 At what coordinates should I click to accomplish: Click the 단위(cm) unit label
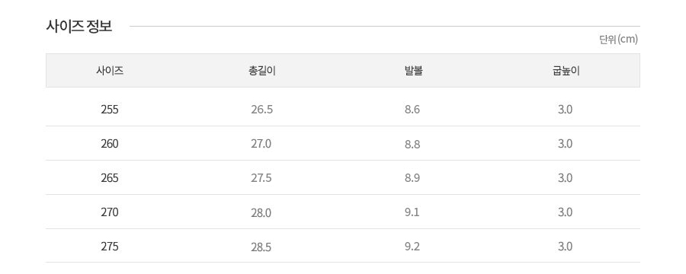(x=618, y=40)
